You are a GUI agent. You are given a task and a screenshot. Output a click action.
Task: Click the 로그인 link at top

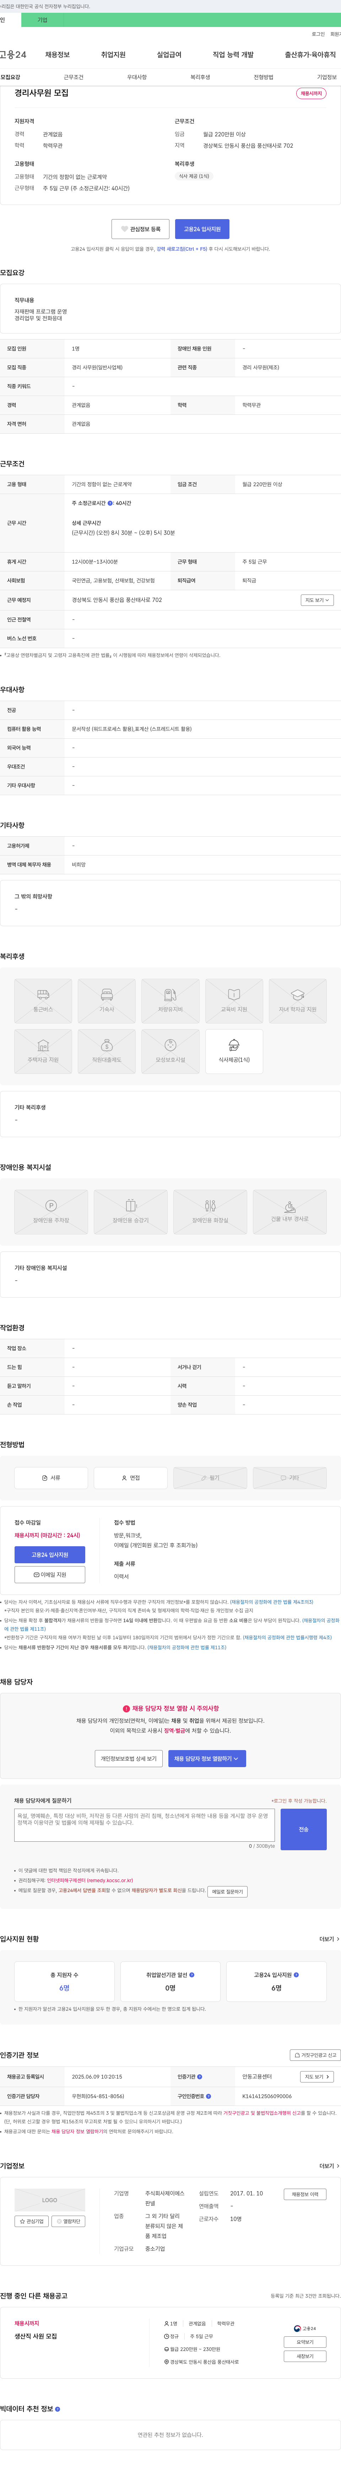[318, 34]
